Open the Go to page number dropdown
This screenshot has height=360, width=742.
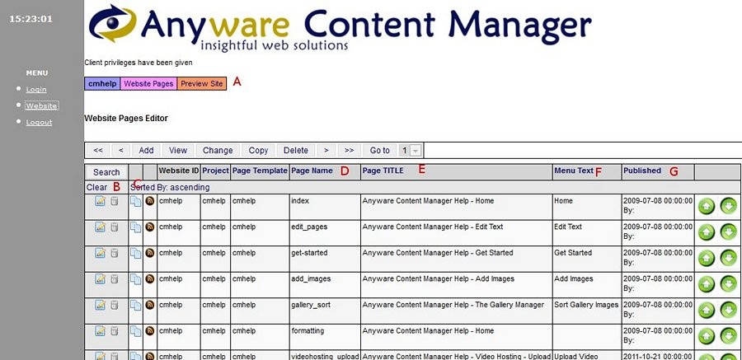(410, 151)
